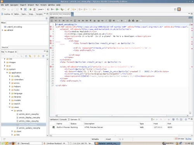The width and height of the screenshot is (194, 145).
Task: Click the home icon in main toolbar
Action: tap(34, 9)
